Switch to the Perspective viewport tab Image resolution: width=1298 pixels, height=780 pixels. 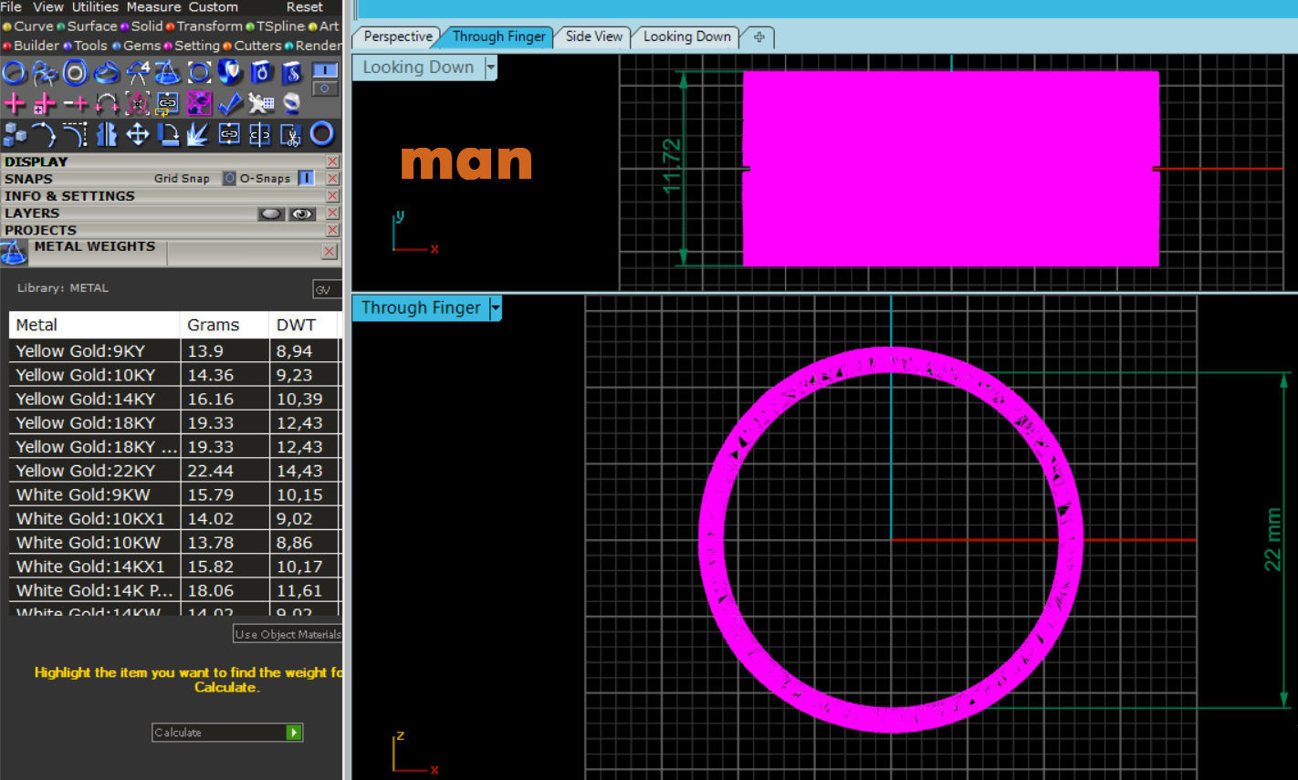tap(397, 36)
